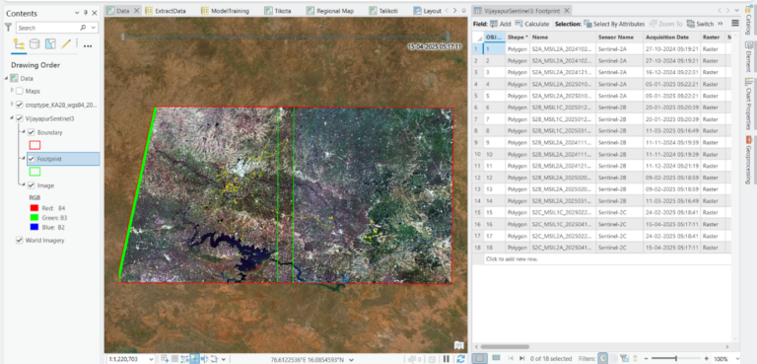Click zoom in plus on table zoom
The width and height of the screenshot is (757, 364).
pyautogui.click(x=706, y=359)
